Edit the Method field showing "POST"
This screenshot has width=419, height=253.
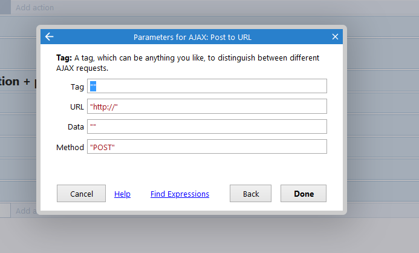207,146
